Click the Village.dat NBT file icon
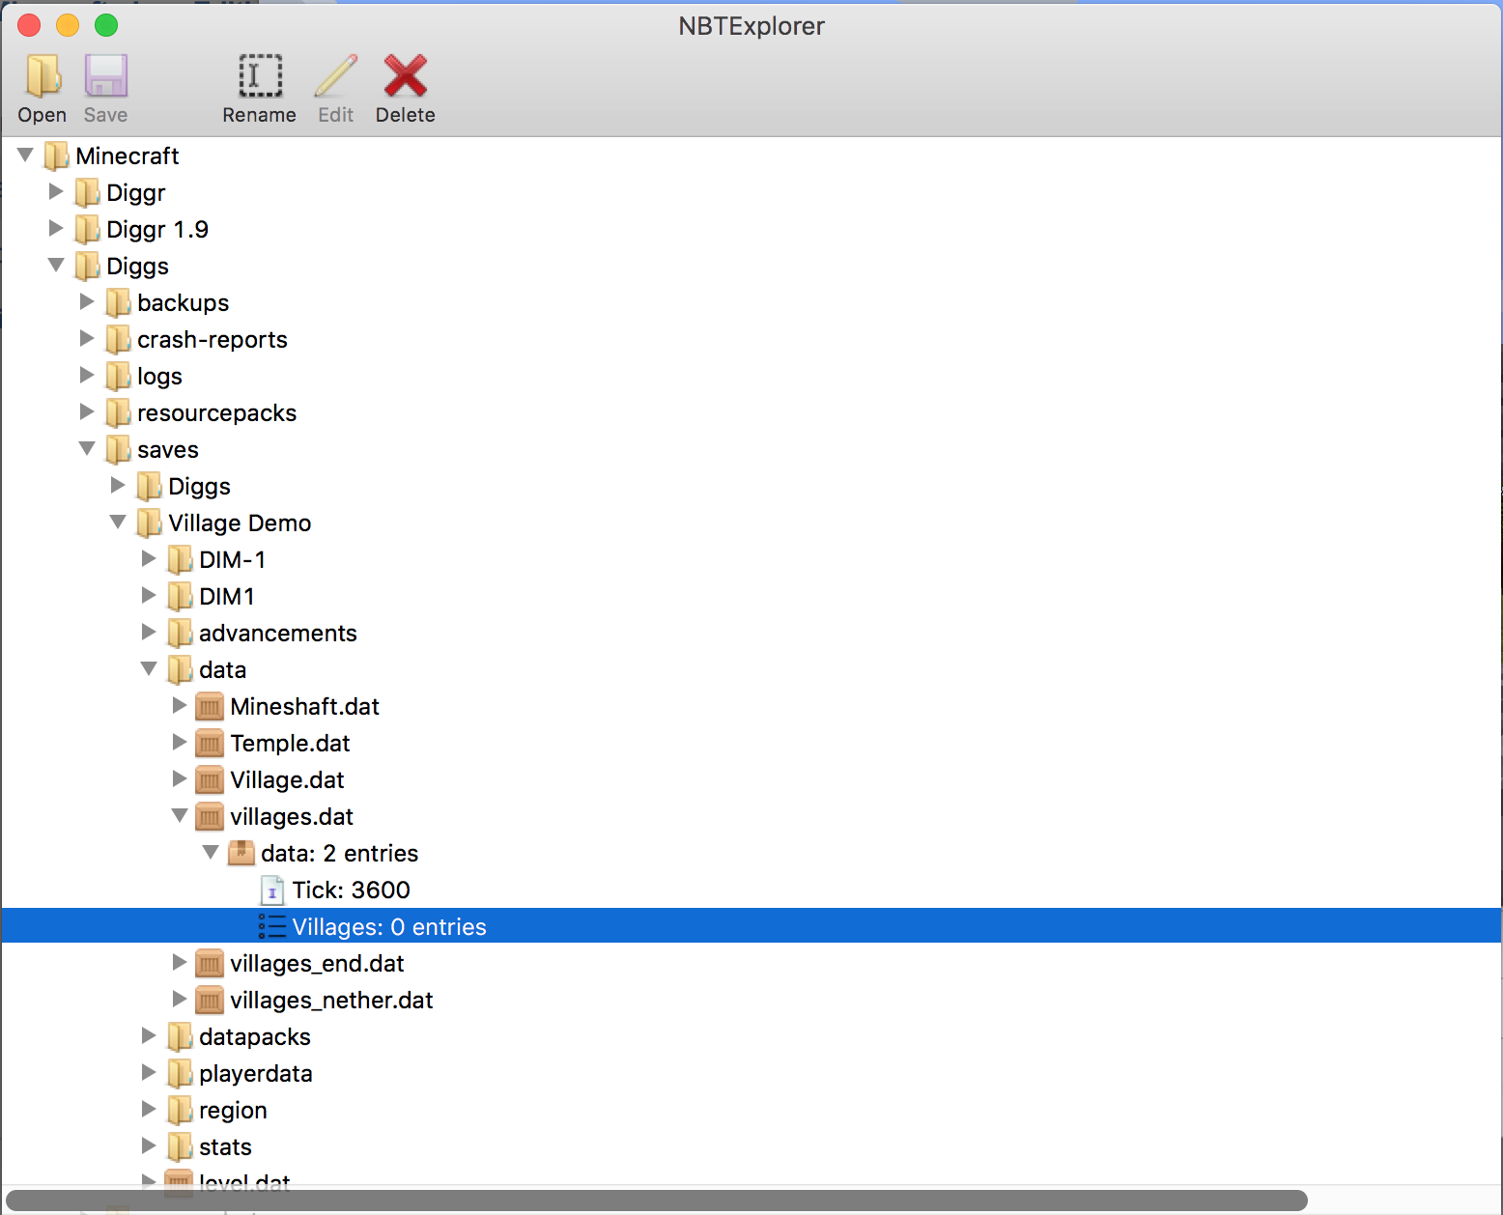The image size is (1503, 1215). coord(210,780)
